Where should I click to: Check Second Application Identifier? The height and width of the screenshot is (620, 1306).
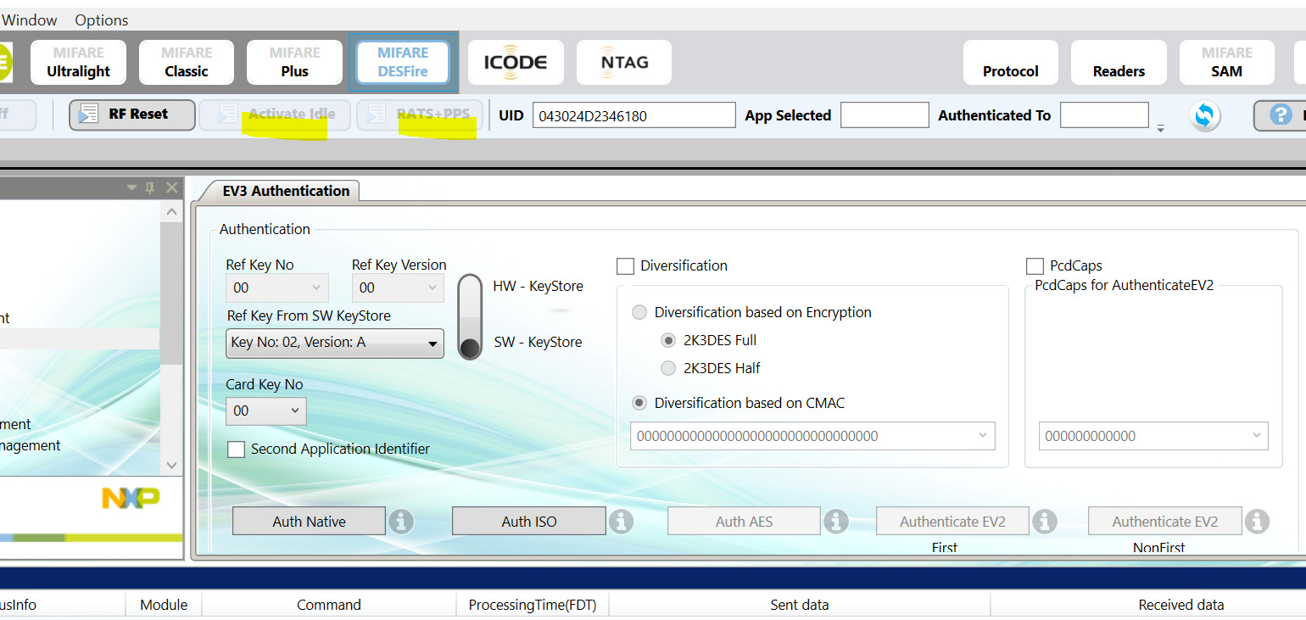point(236,450)
